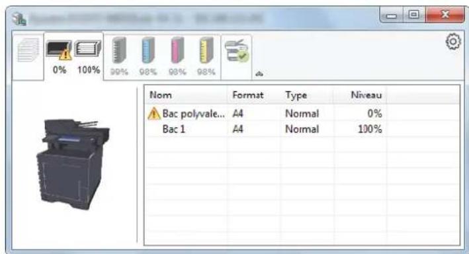The width and height of the screenshot is (469, 254).
Task: Sort the table by Nom column
Action: click(186, 95)
